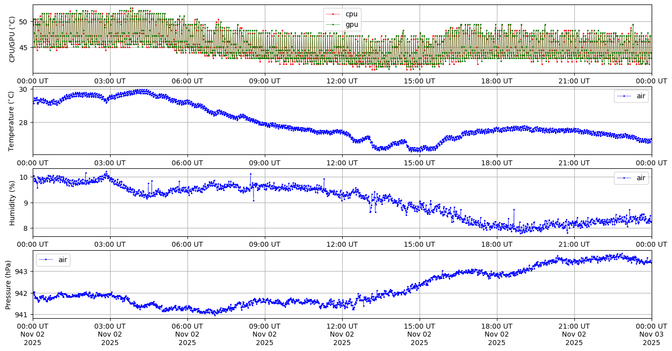Click the gpu legend entry label
The image size is (672, 351).
[x=352, y=24]
